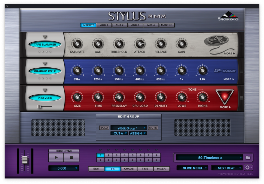Open Pro-Verb effect selector arrow
This screenshot has width=264, height=184.
pos(45,90)
